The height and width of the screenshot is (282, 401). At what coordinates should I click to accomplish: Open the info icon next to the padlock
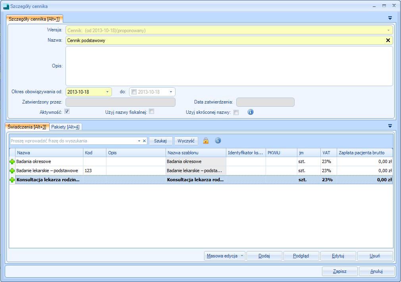coord(218,140)
